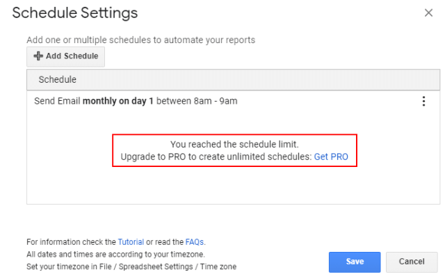
Task: Save the schedule settings
Action: click(355, 261)
